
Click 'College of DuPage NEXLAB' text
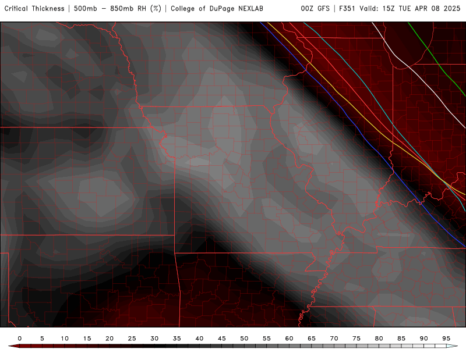[217, 9]
